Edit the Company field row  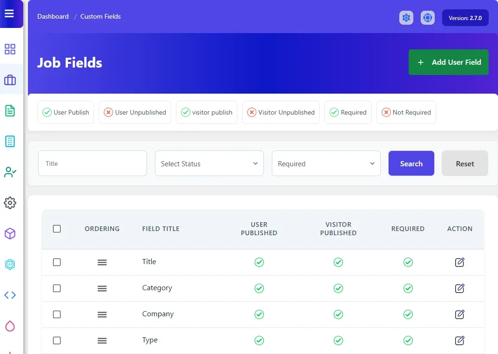tap(459, 314)
